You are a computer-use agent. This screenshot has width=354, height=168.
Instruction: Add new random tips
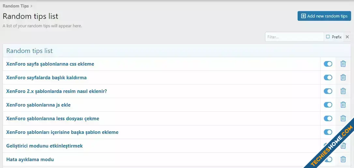[324, 16]
